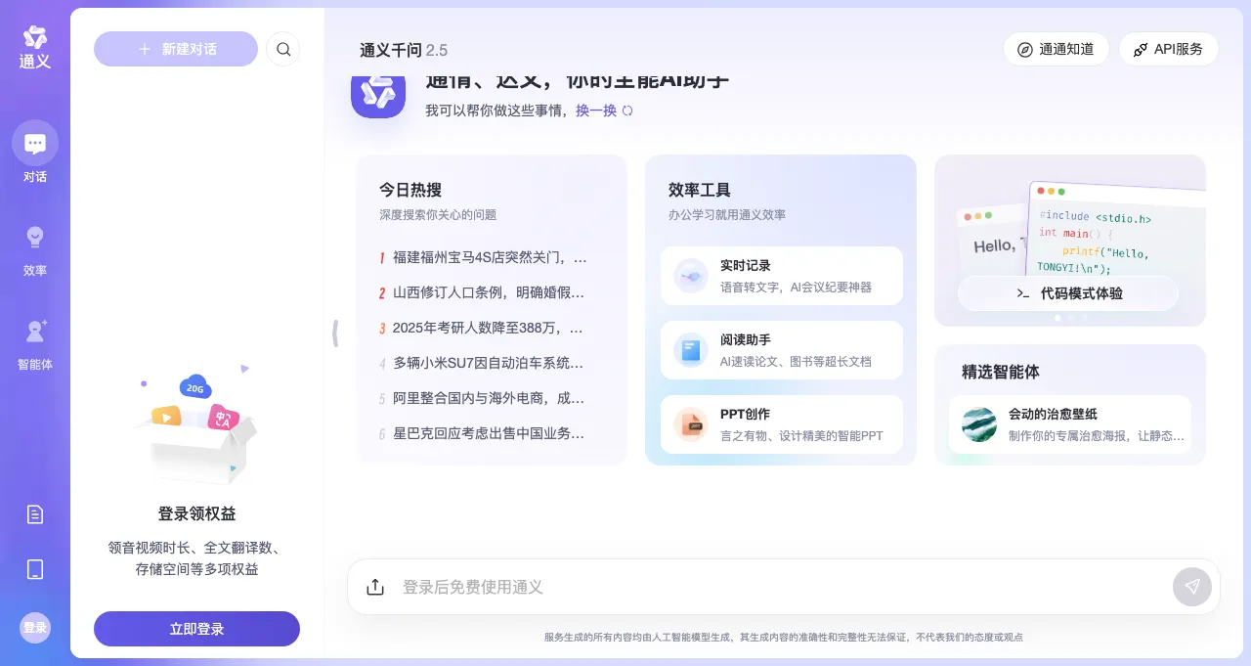
Task: Click the mobile device icon in sidebar
Action: pos(35,569)
